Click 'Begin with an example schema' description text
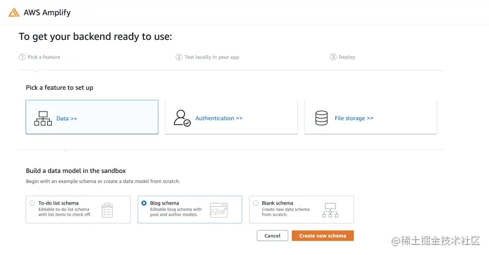489x255 pixels. pos(103,181)
